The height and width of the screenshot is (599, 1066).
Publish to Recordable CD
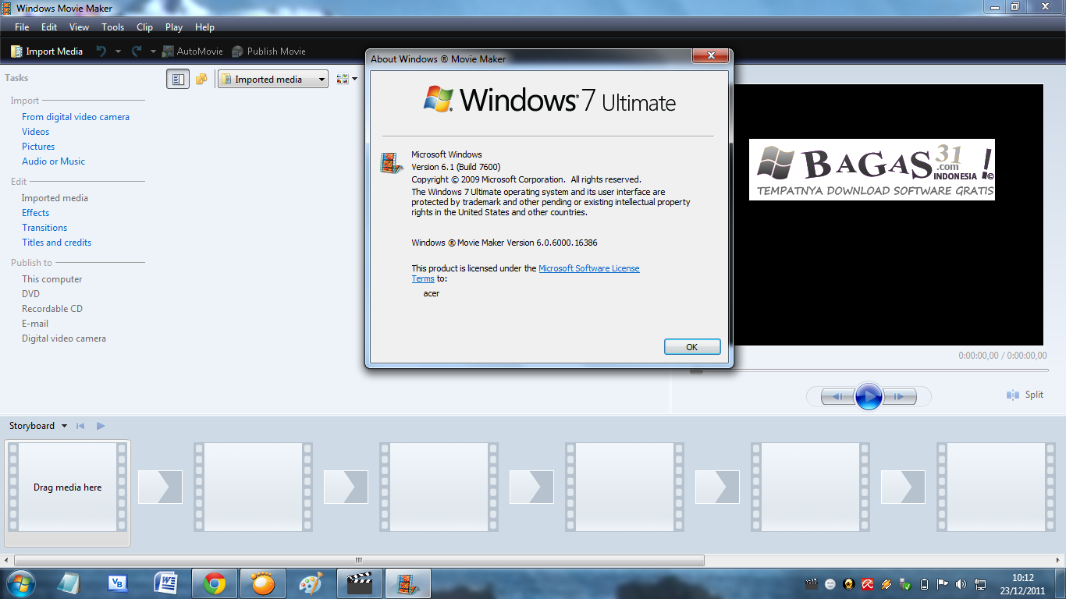52,309
